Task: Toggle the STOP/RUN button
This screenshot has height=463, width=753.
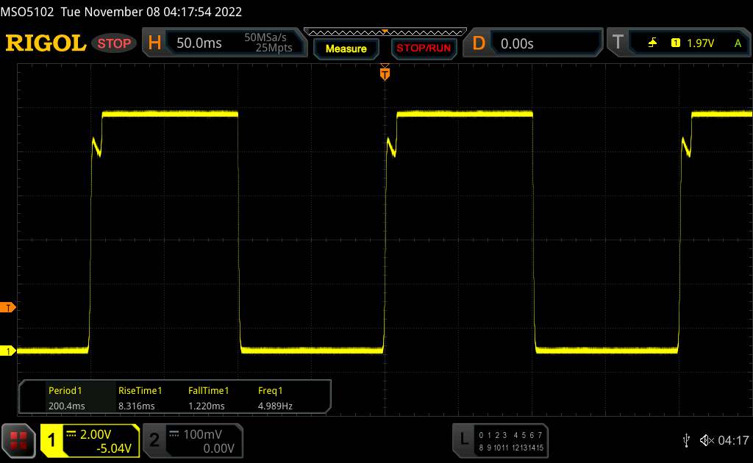Action: tap(424, 49)
